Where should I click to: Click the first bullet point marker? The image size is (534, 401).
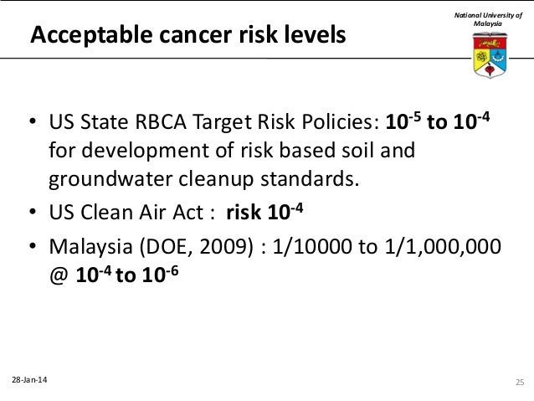[x=33, y=121]
